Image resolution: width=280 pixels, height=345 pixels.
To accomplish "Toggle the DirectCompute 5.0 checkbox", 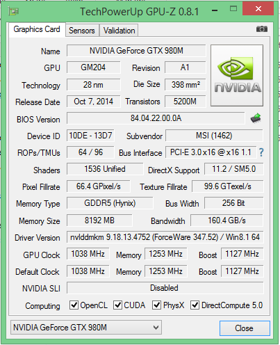I will click(x=195, y=305).
